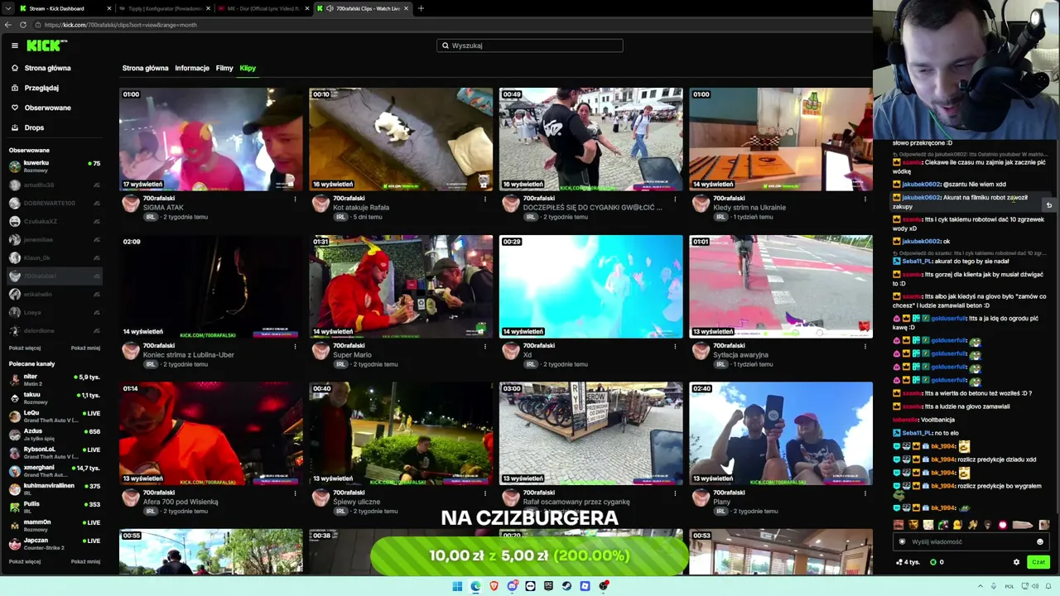Viewport: 1060px width, 596px height.
Task: Send message with the green Czat button
Action: click(1038, 562)
